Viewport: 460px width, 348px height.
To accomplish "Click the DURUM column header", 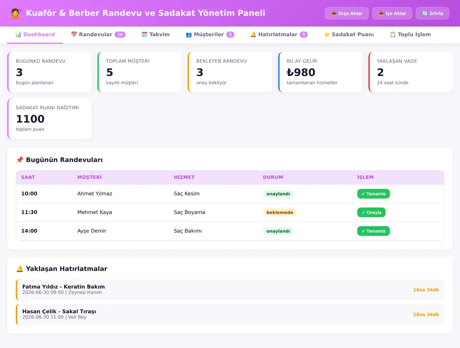I will (273, 177).
